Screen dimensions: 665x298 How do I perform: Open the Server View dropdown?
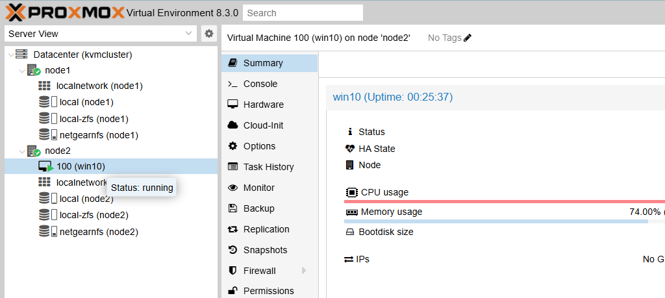[x=101, y=34]
